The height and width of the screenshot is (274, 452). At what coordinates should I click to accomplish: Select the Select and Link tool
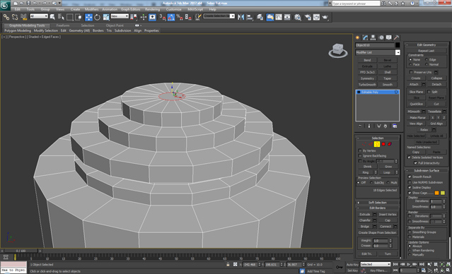click(x=6, y=17)
